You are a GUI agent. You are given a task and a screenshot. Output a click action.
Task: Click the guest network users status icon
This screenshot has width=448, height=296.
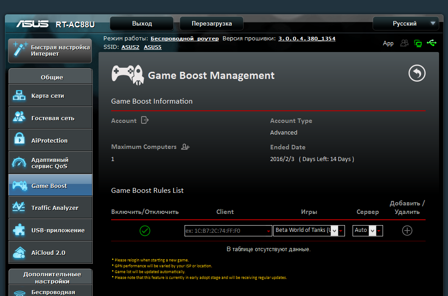pyautogui.click(x=404, y=43)
